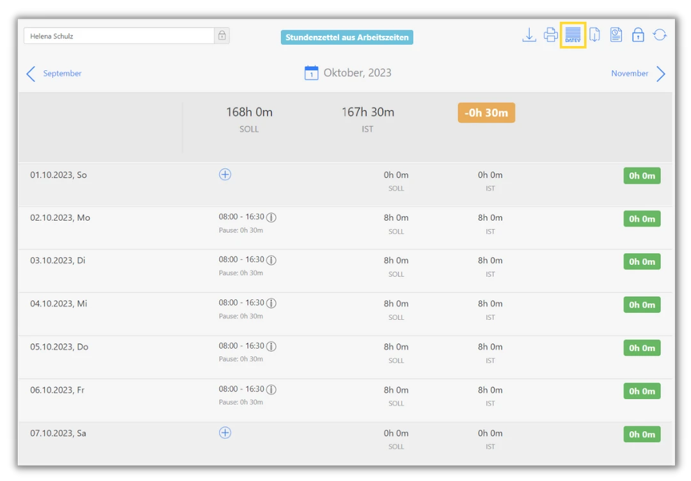Show info for 04.10.2023 work time
The height and width of the screenshot is (481, 691).
click(x=271, y=303)
